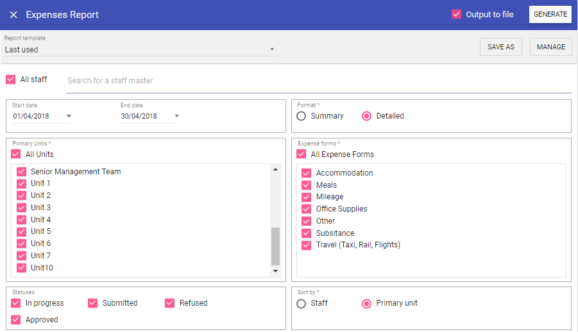Click the Generate button
This screenshot has width=578, height=332.
550,15
